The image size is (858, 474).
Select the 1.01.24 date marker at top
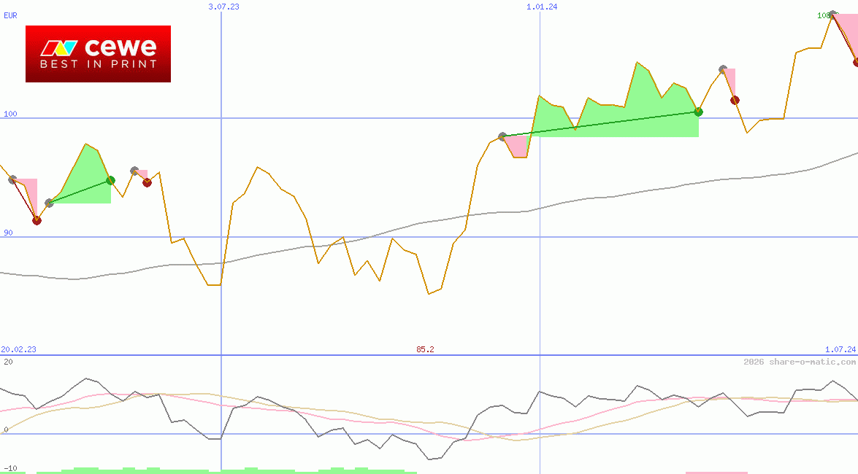(542, 7)
